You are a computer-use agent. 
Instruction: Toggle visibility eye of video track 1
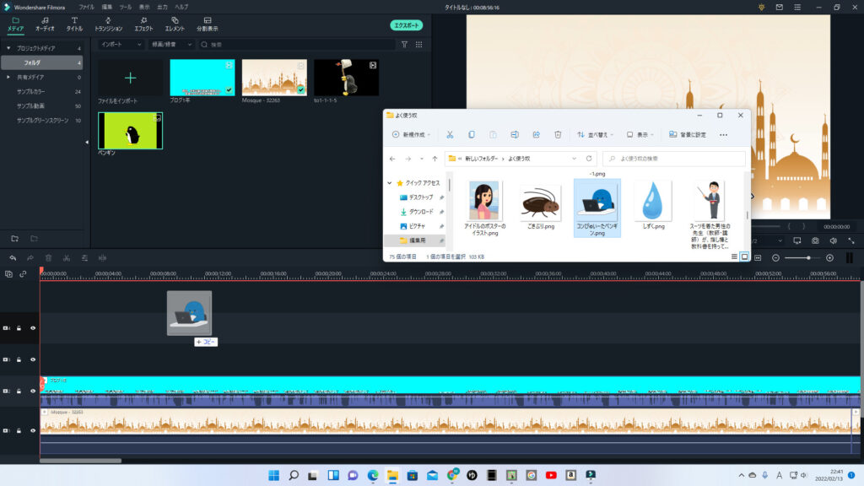click(33, 431)
